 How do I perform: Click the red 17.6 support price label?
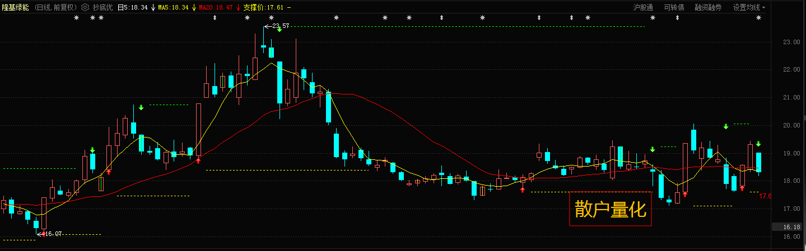[765, 196]
